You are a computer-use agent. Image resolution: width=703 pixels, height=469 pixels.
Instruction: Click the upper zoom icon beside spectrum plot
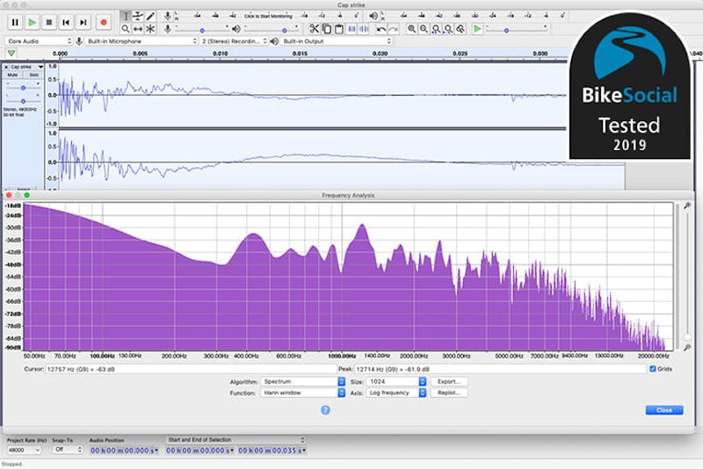[x=687, y=206]
